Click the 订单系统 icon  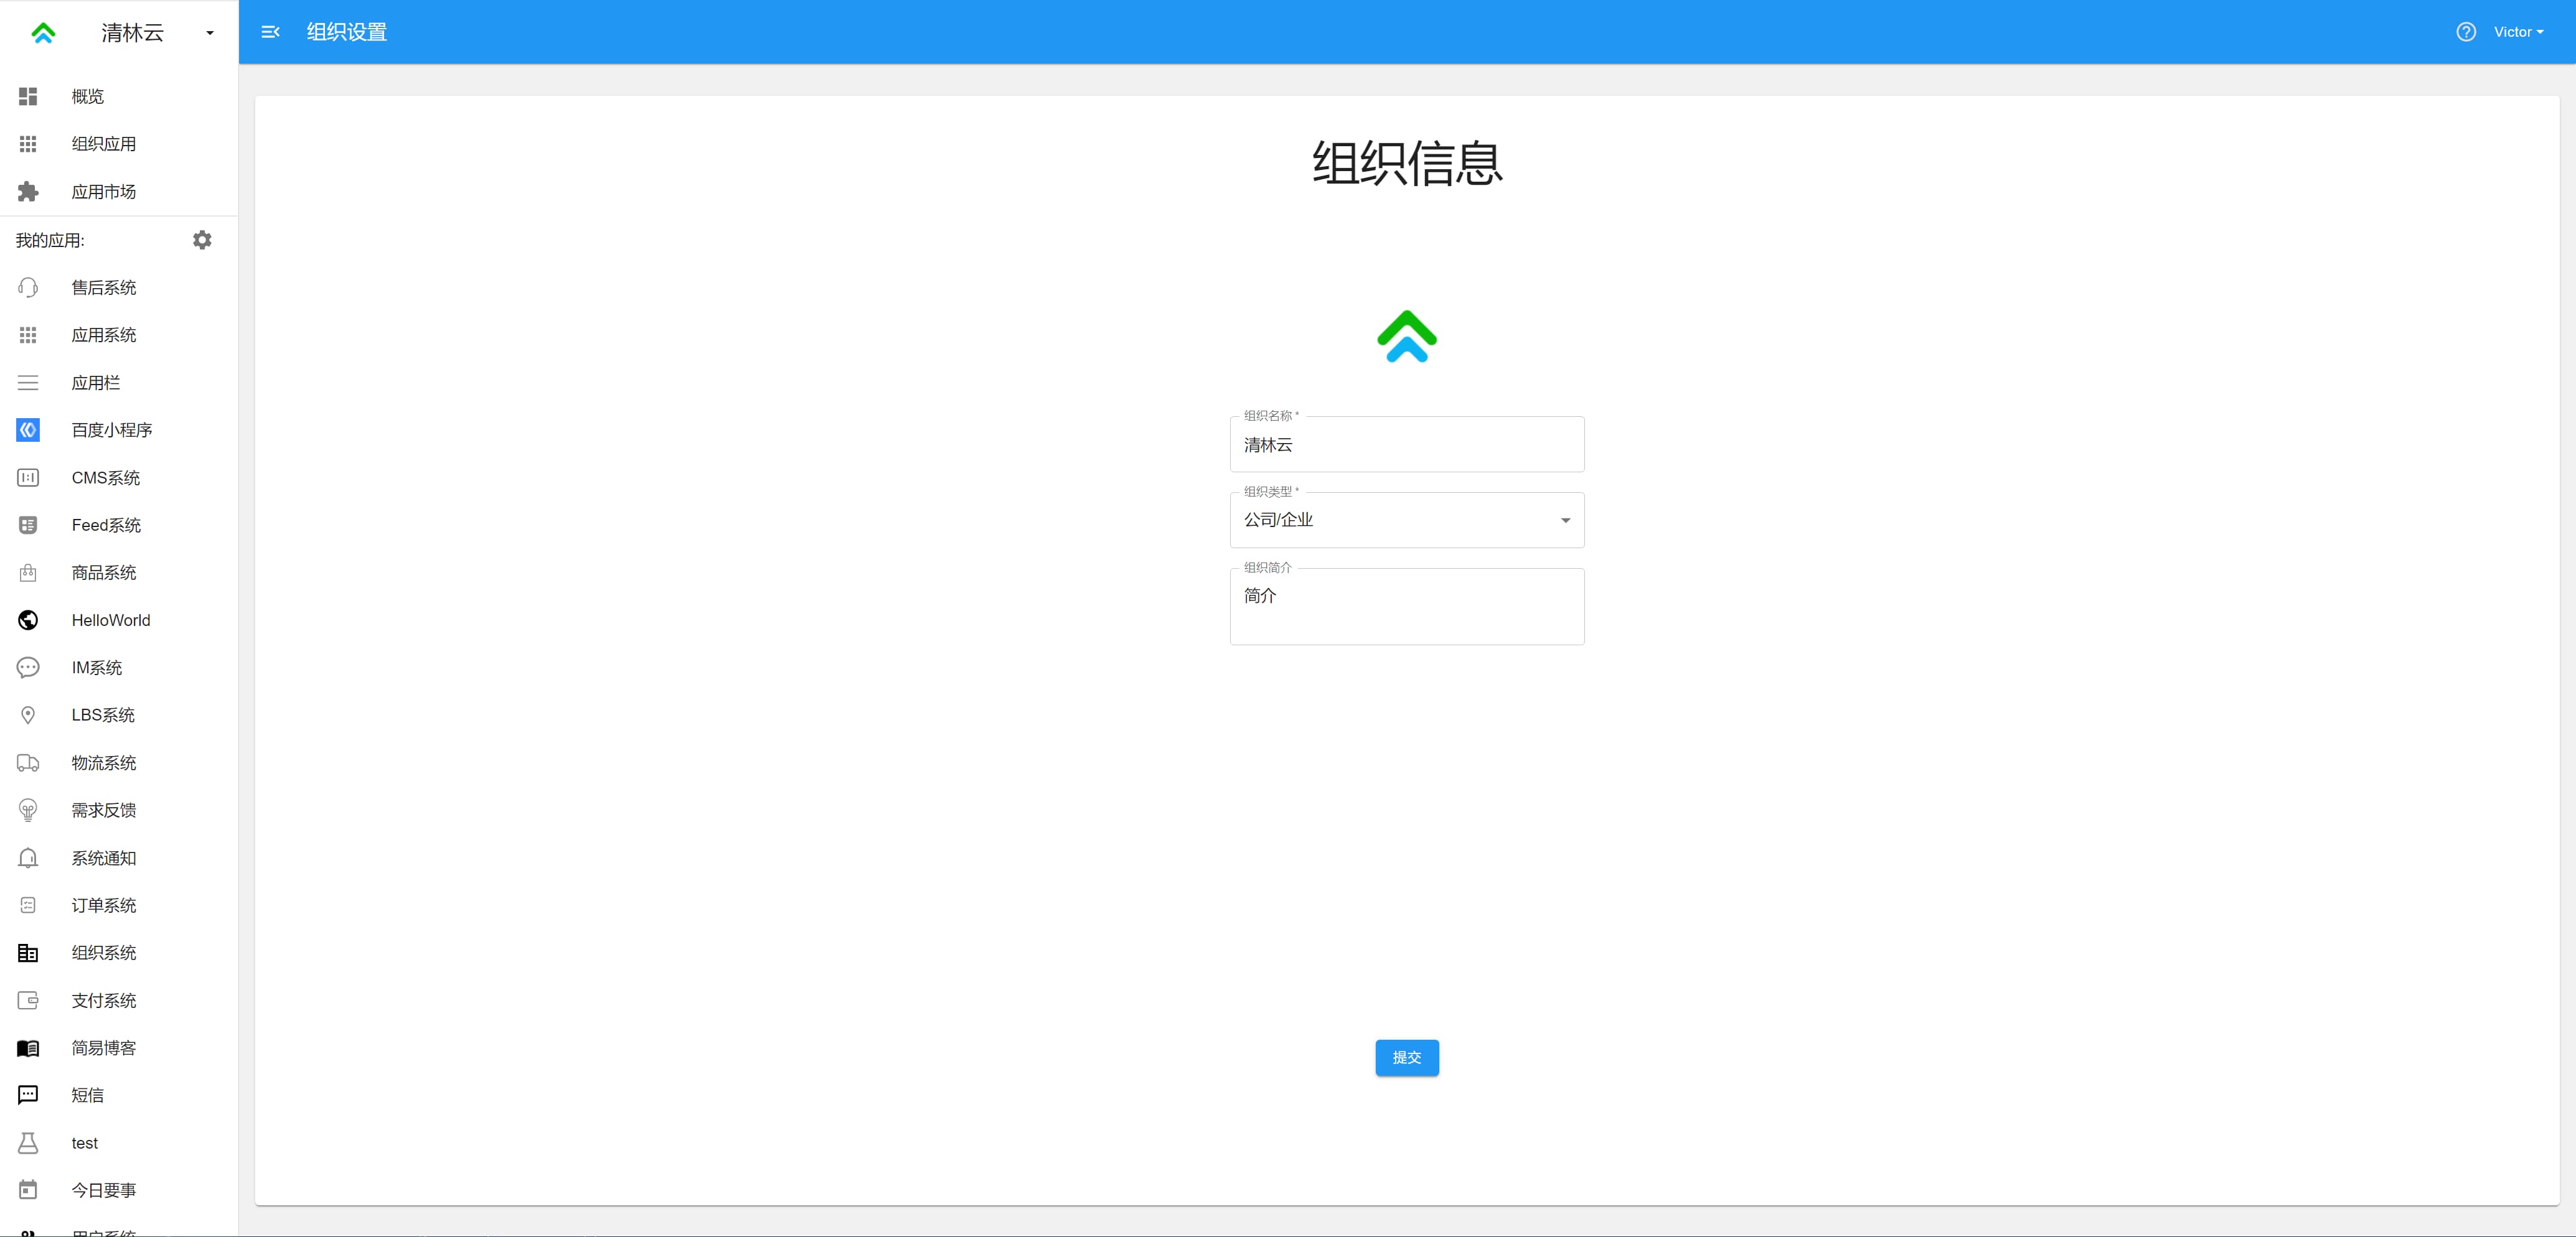(28, 905)
